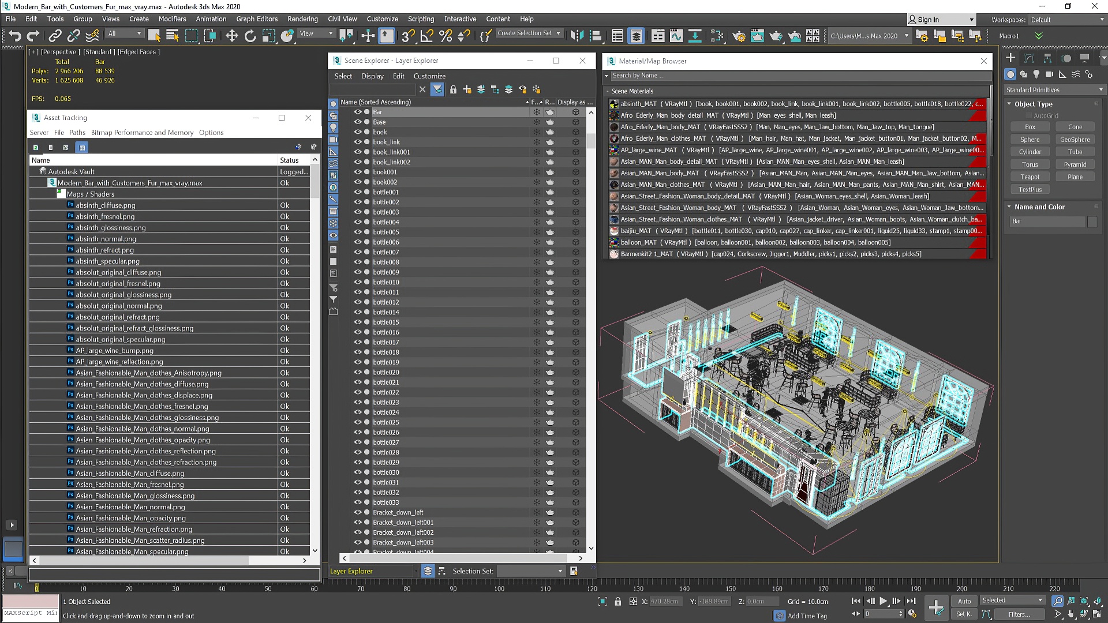Switch to the Modify panel tab

pyautogui.click(x=1029, y=58)
